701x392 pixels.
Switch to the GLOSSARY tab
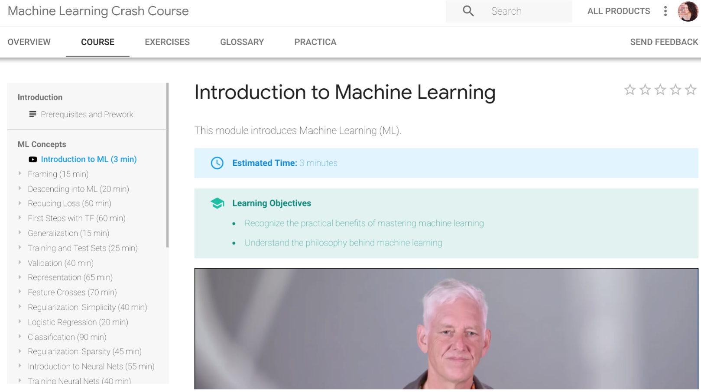click(242, 42)
